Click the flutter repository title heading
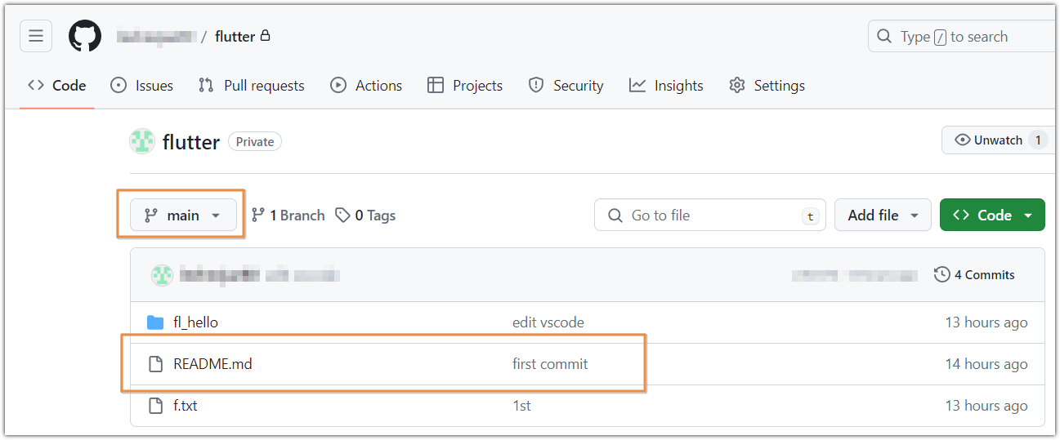 click(x=191, y=142)
